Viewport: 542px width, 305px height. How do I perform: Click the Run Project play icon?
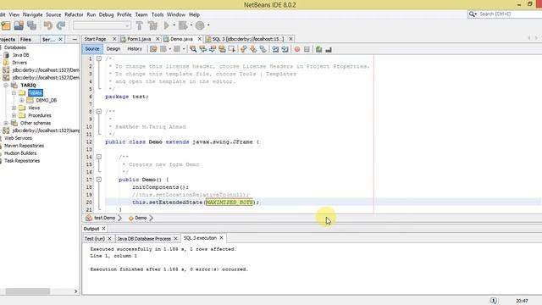[167, 25]
